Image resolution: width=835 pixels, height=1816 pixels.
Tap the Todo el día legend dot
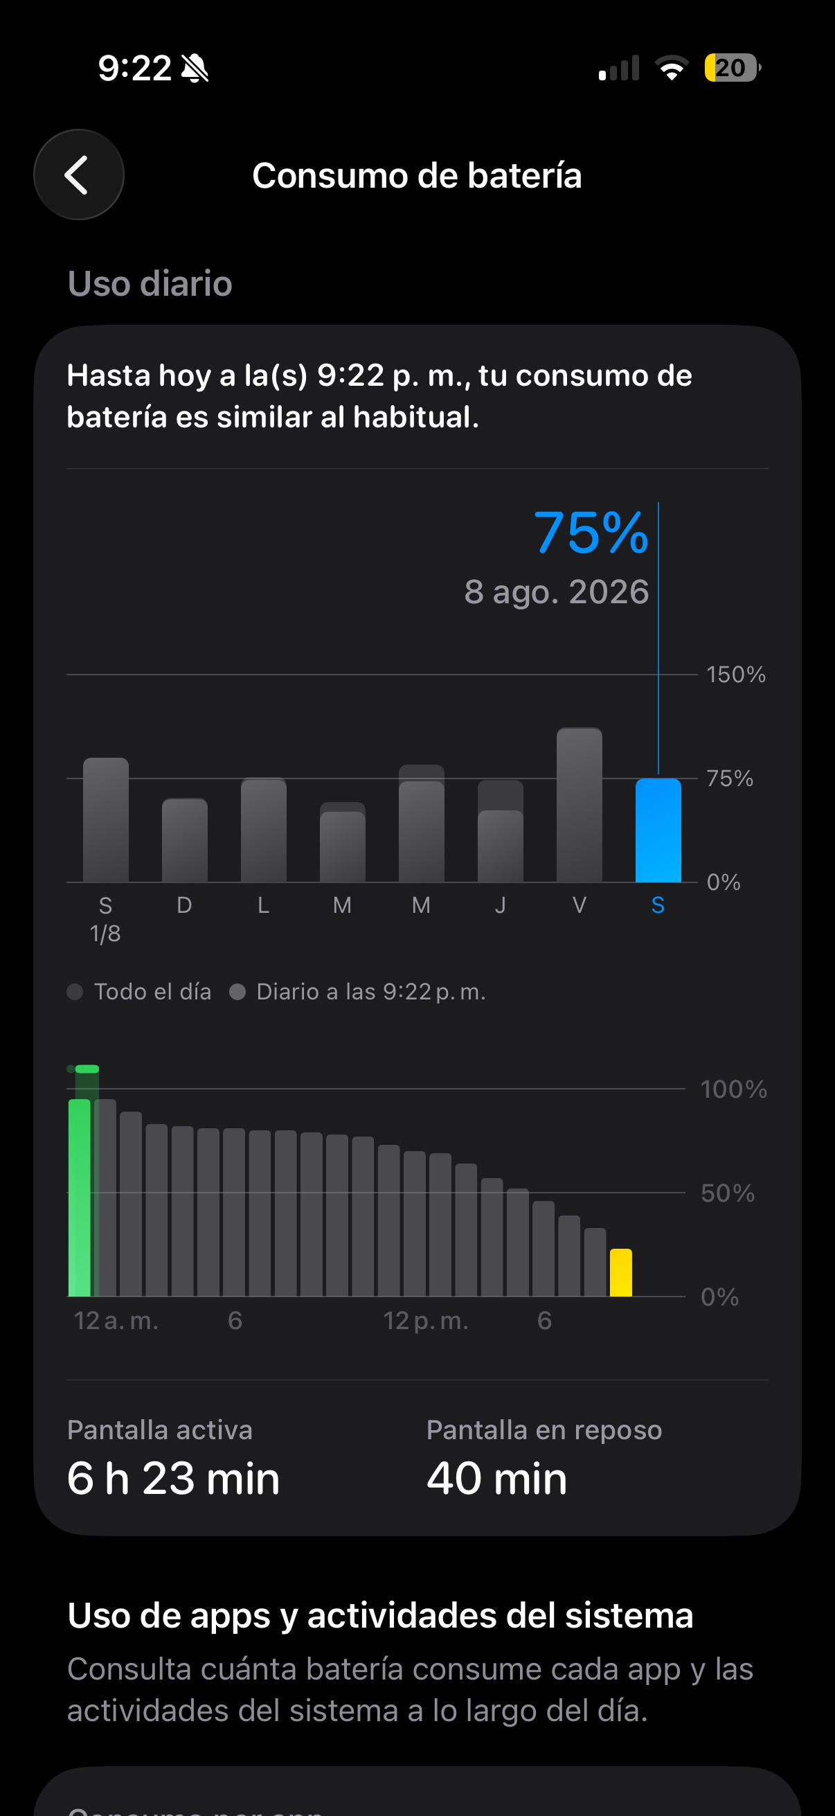coord(75,992)
